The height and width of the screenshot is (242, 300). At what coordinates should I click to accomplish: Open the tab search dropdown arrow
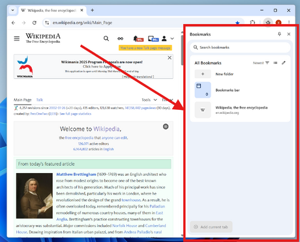(x=13, y=10)
